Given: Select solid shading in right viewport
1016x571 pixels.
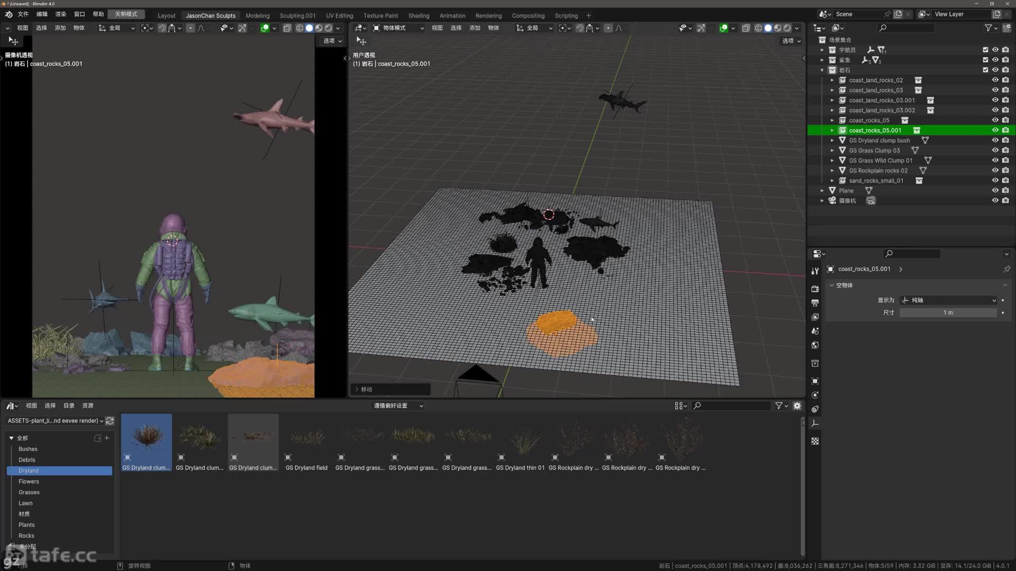Looking at the screenshot, I should (x=768, y=28).
